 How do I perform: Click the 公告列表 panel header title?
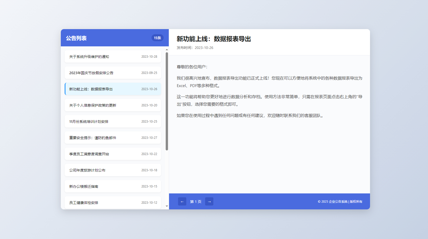[76, 38]
